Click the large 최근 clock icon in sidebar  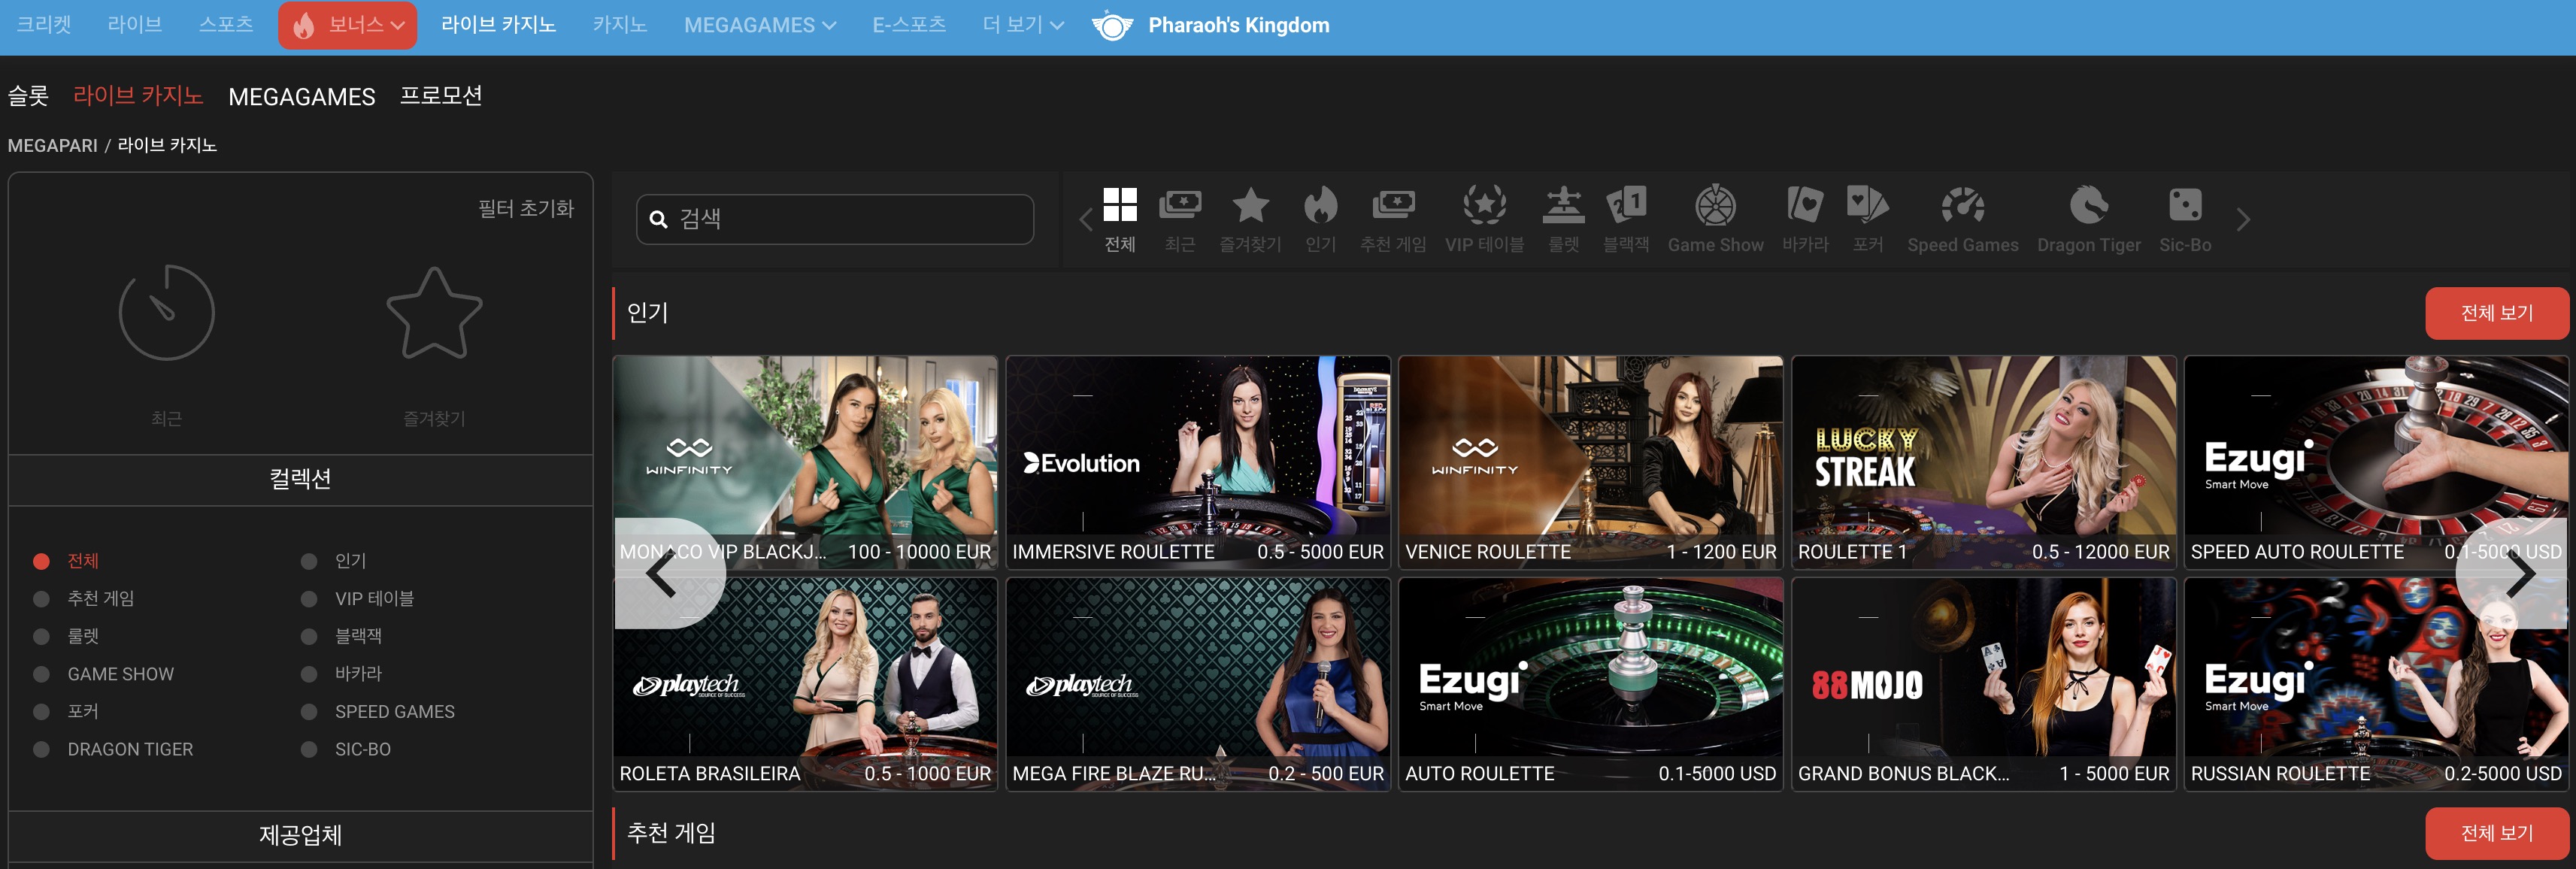click(166, 312)
